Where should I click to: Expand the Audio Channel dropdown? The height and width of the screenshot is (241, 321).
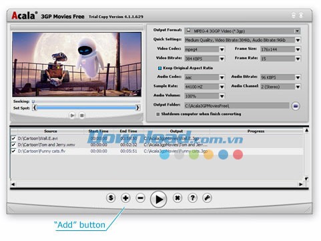coord(298,87)
